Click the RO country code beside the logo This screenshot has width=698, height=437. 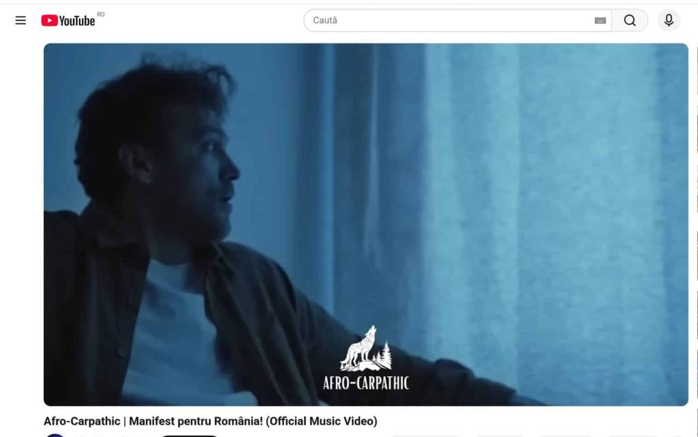[x=101, y=14]
